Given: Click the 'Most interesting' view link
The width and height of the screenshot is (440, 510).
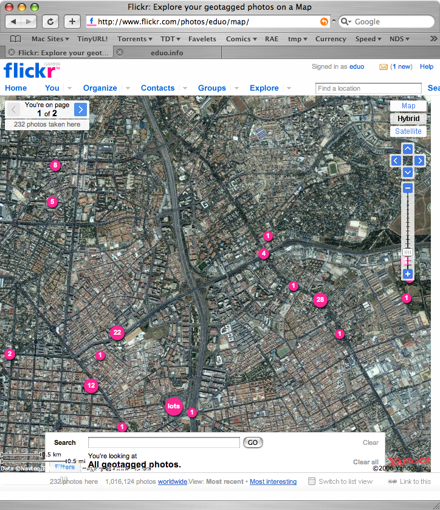Looking at the screenshot, I should (x=273, y=481).
